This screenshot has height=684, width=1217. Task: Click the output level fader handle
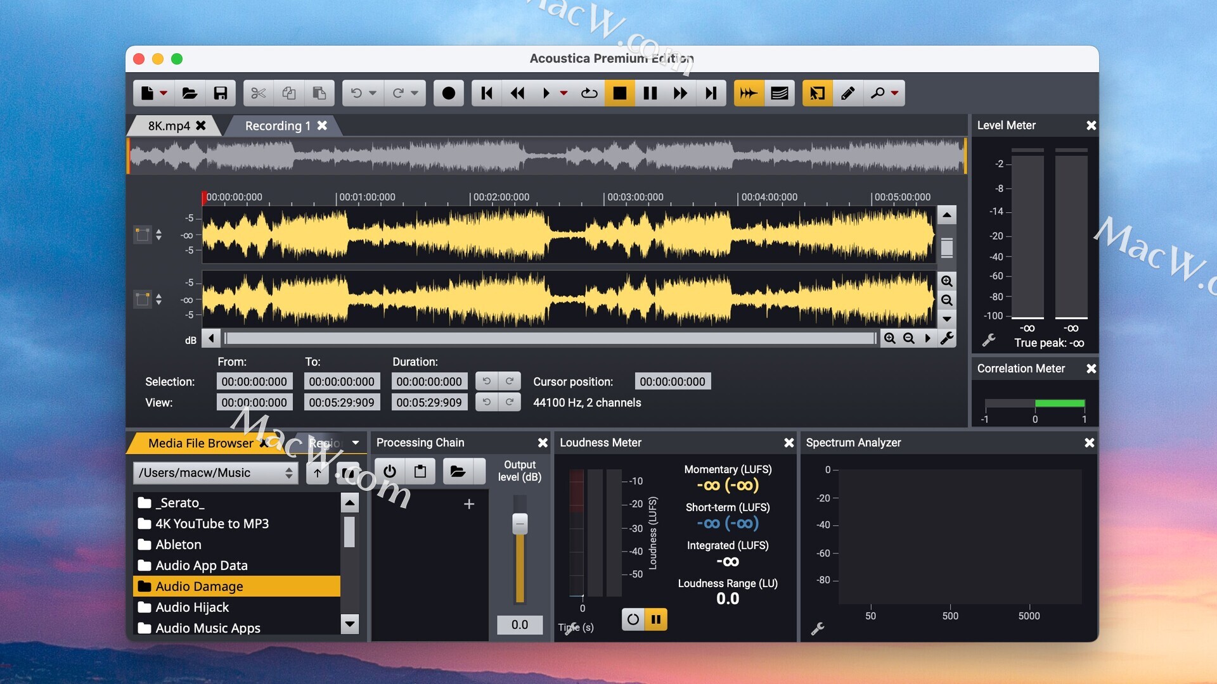pos(520,523)
